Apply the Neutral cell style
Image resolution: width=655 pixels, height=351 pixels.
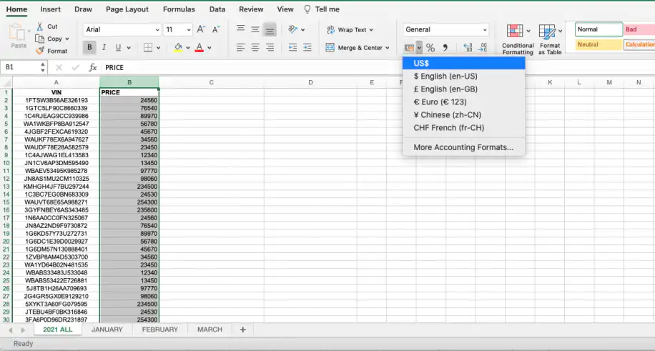pyautogui.click(x=599, y=44)
